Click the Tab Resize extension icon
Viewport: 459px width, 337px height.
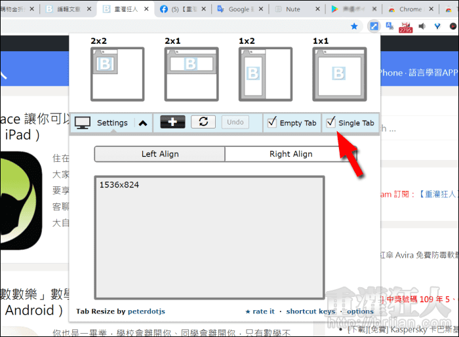point(373,27)
